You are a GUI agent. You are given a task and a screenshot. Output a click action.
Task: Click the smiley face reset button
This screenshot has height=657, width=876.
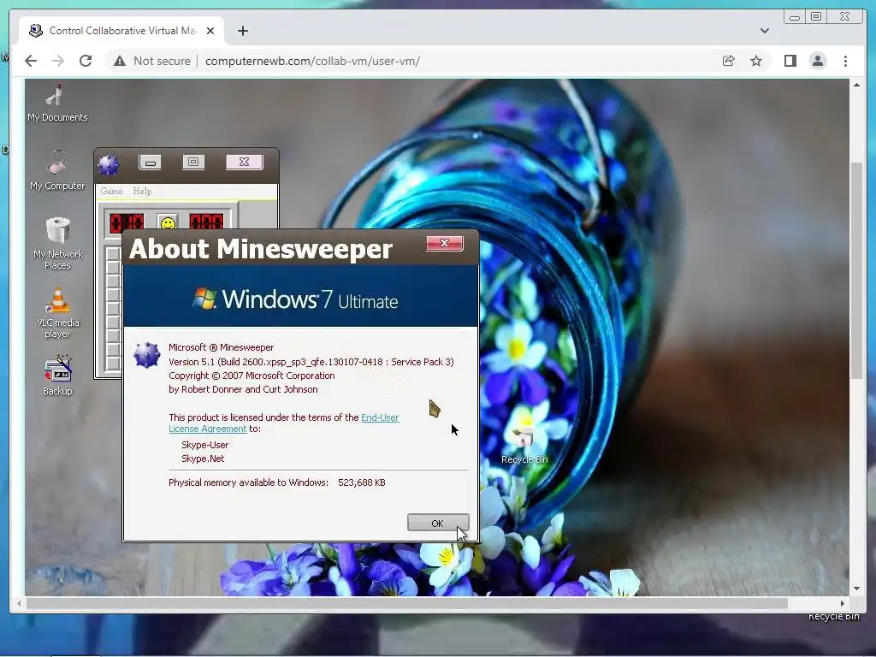168,223
